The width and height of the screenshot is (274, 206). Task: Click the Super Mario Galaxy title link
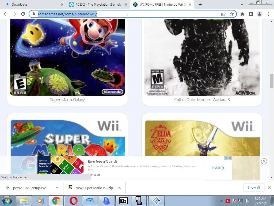67,100
